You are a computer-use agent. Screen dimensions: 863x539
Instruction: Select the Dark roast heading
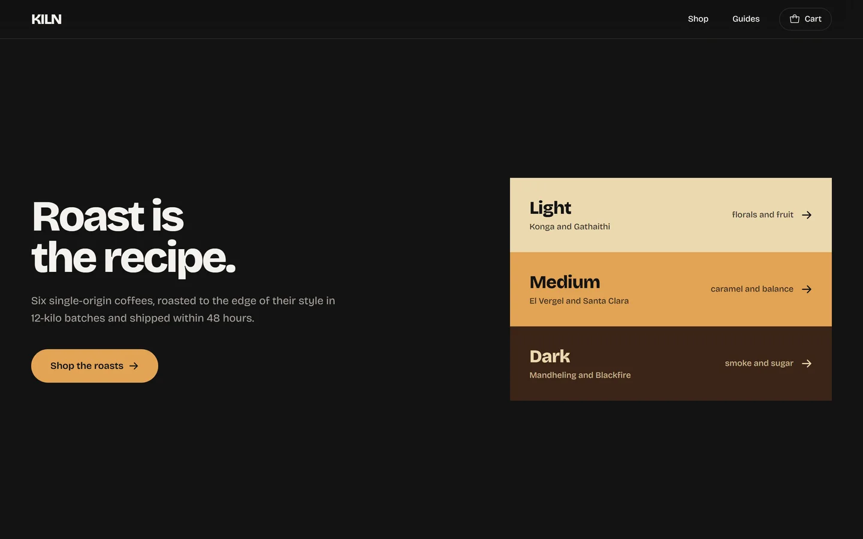550,356
